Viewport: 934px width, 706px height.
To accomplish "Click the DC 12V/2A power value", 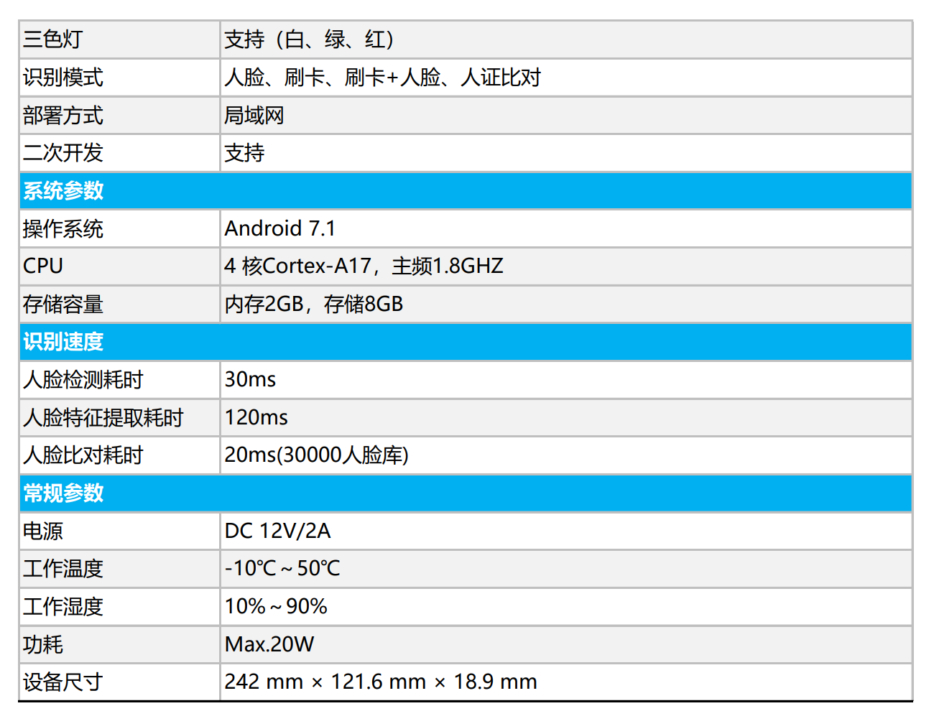I will [x=277, y=531].
